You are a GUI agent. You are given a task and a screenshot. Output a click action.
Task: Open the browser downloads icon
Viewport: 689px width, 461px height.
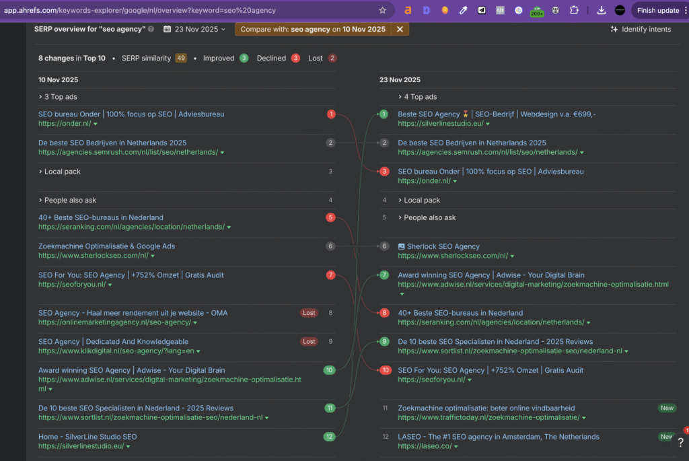[x=602, y=10]
